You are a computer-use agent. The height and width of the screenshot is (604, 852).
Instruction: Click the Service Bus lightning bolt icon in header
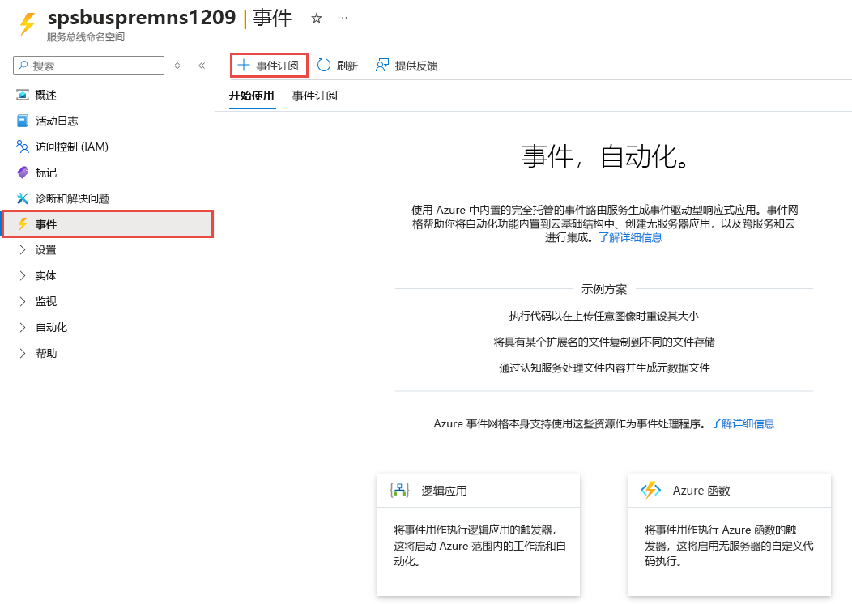pos(27,24)
